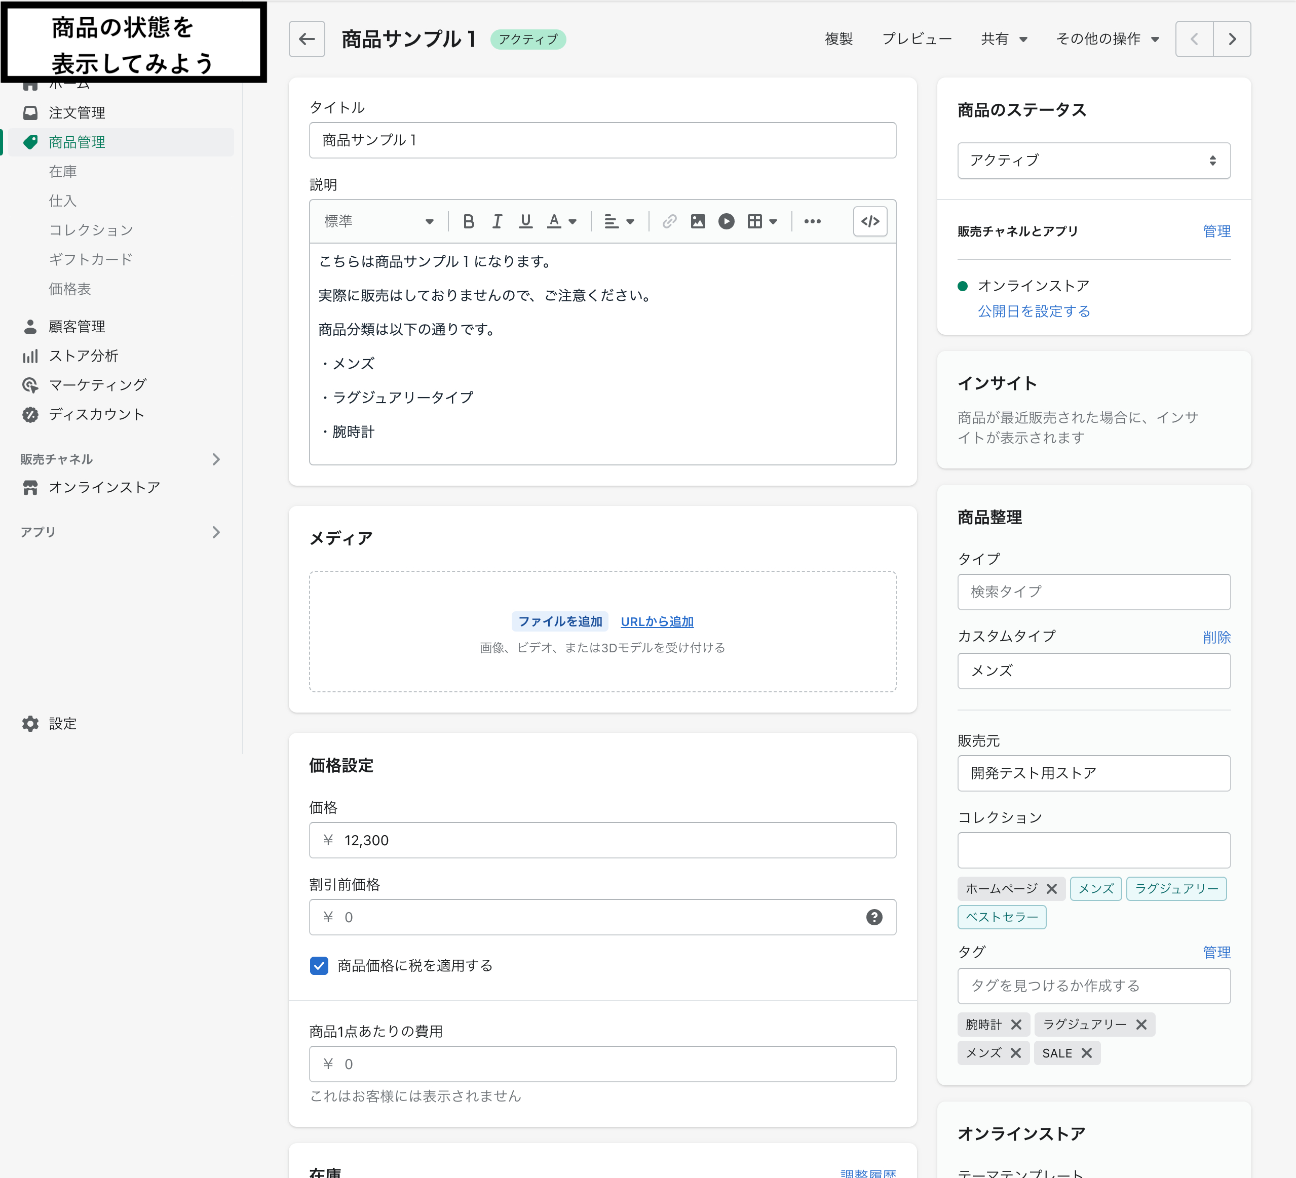Expand 販売チャネル chevron
Viewport: 1296px width, 1178px height.
[x=216, y=459]
